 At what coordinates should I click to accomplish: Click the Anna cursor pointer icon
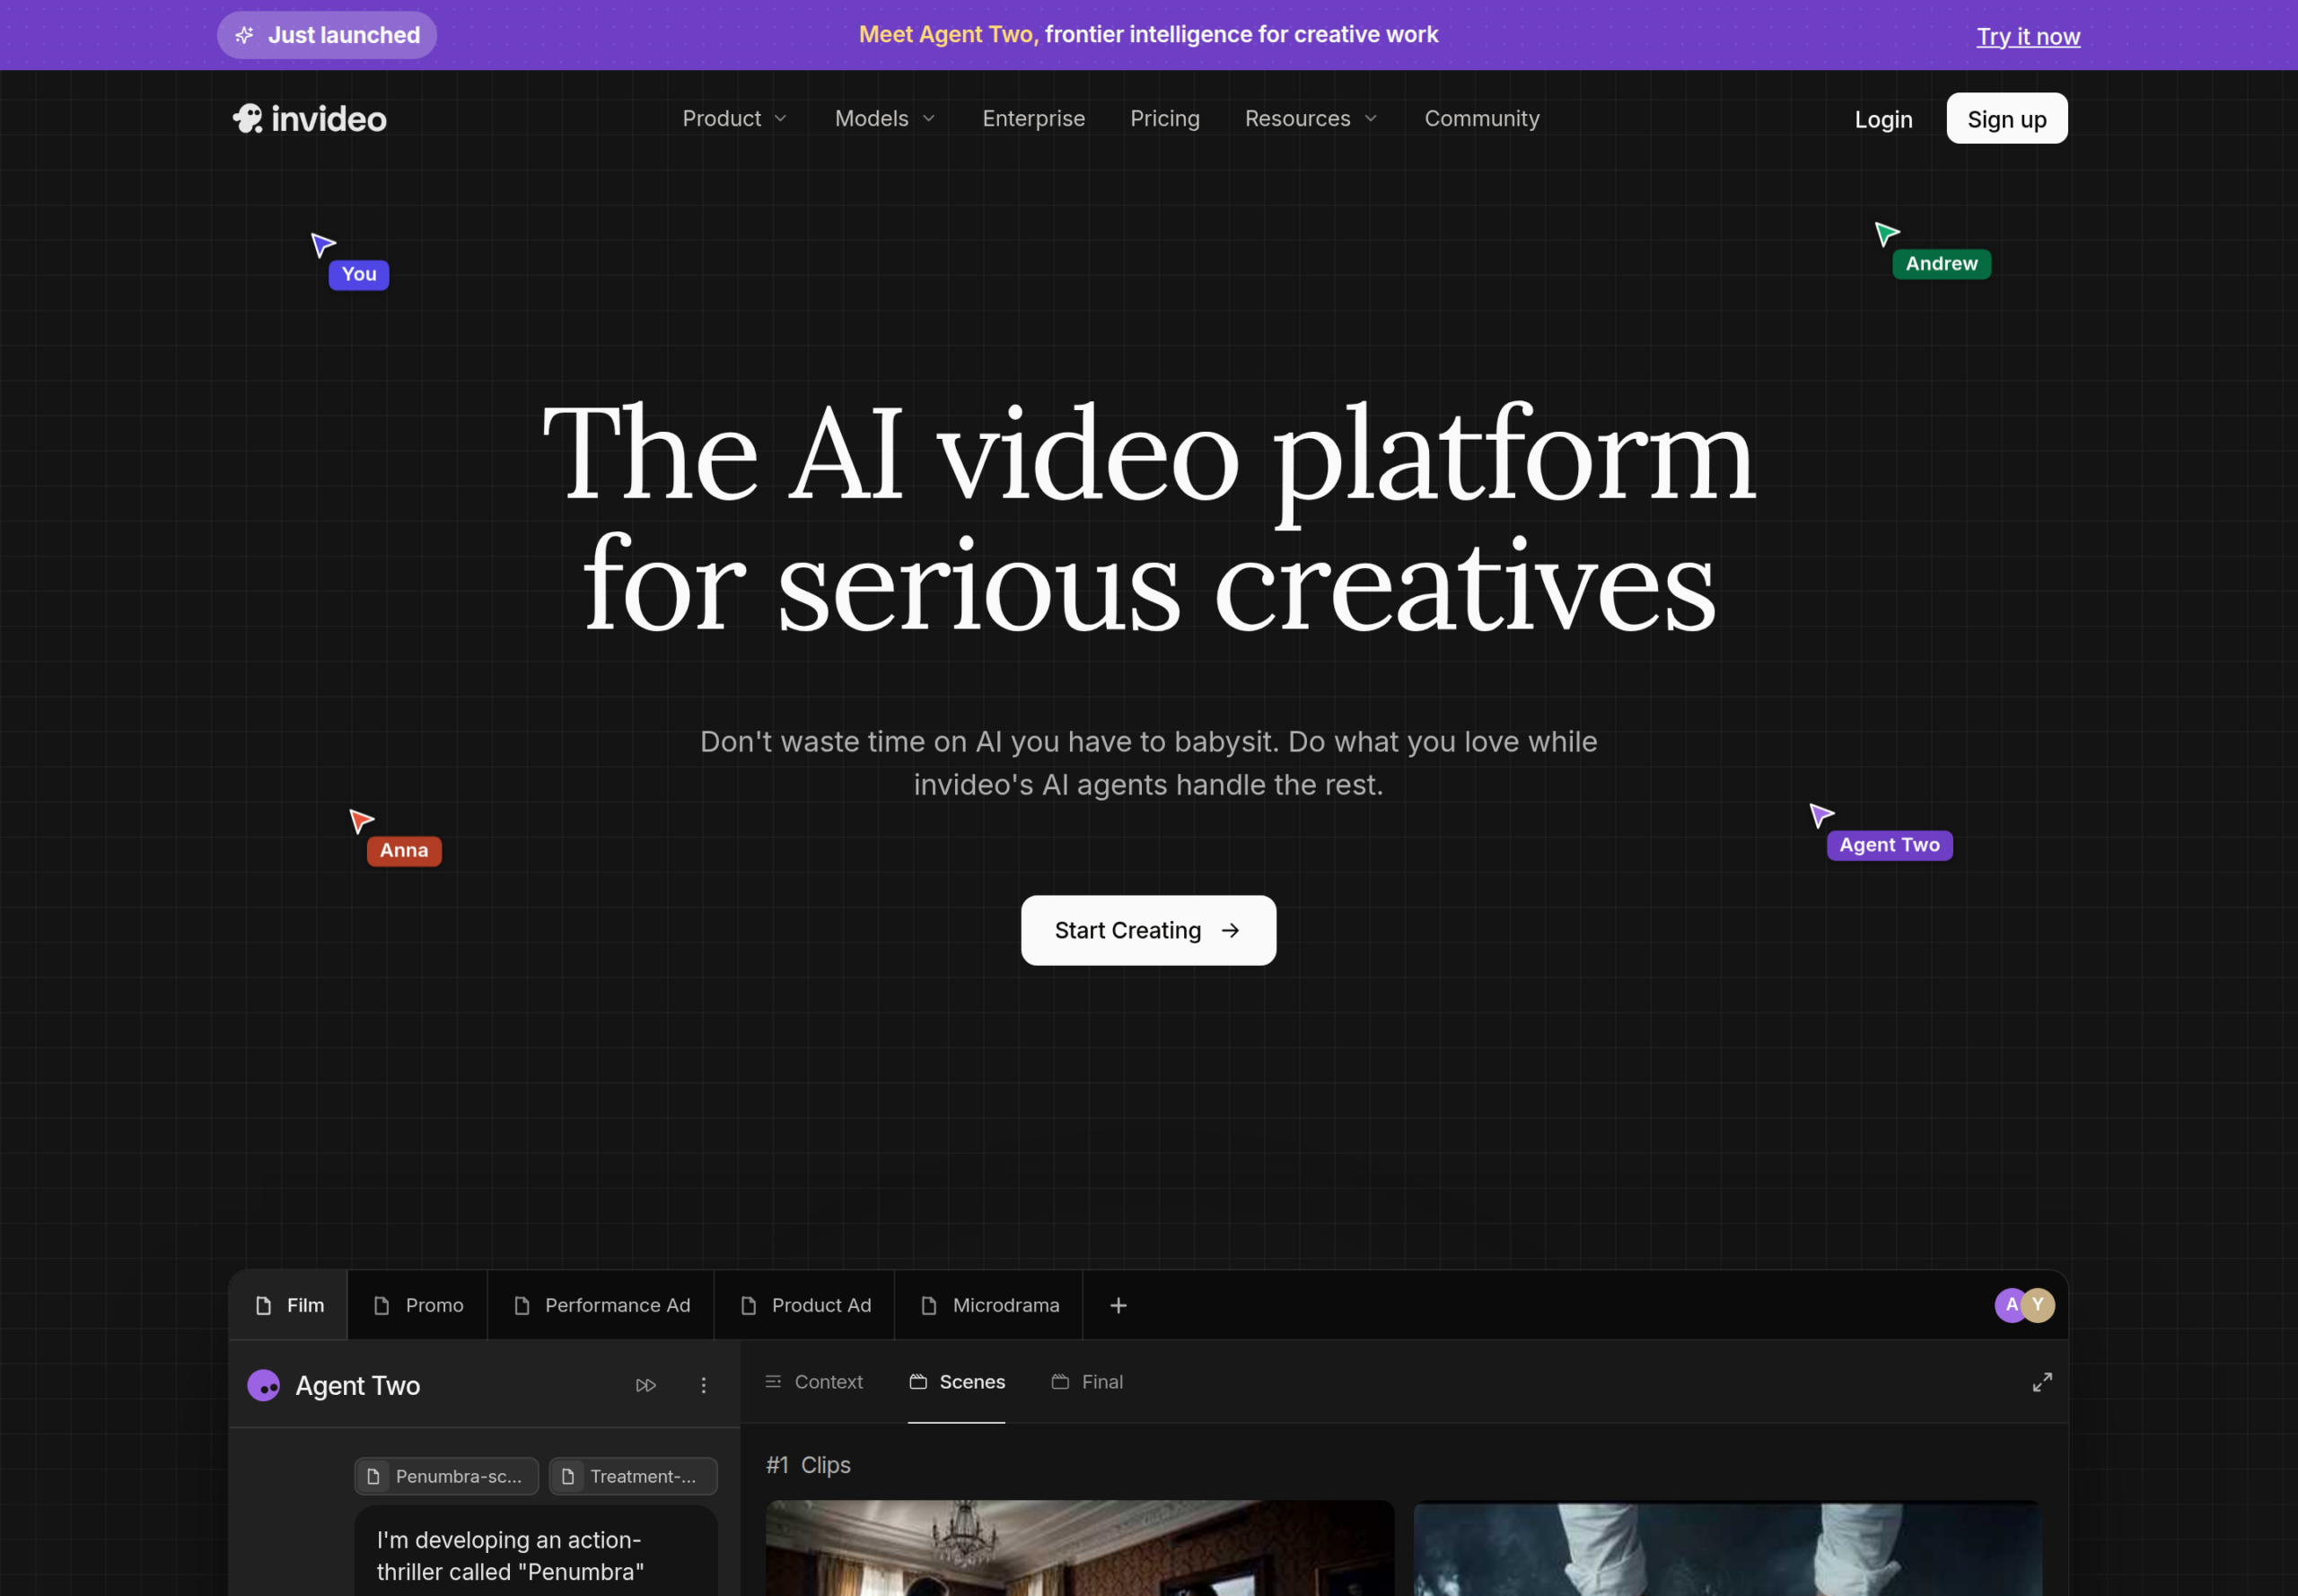tap(361, 821)
